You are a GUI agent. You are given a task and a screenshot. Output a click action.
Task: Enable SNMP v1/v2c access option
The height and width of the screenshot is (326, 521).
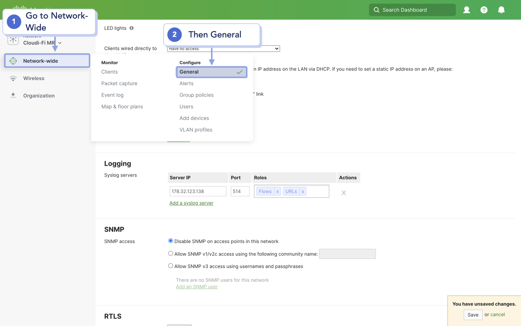pos(170,253)
